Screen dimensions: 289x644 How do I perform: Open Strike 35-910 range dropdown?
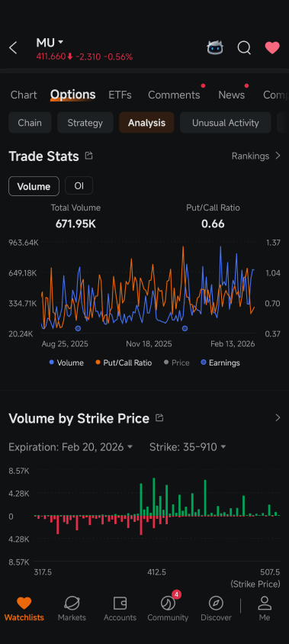188,447
